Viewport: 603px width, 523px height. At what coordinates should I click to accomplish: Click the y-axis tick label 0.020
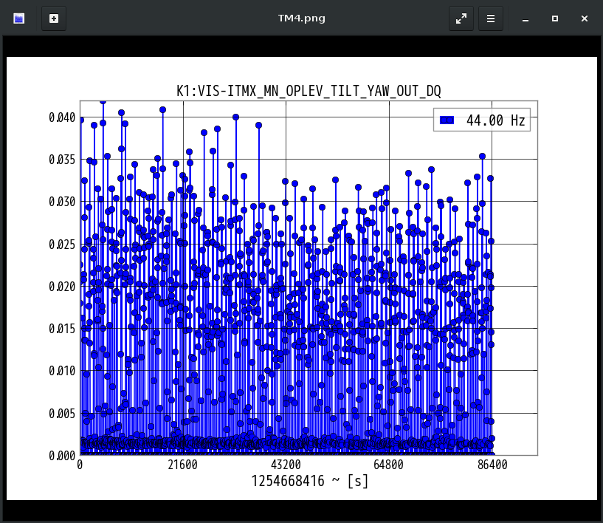62,287
